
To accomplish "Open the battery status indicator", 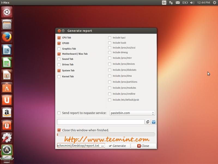I will (185, 3).
